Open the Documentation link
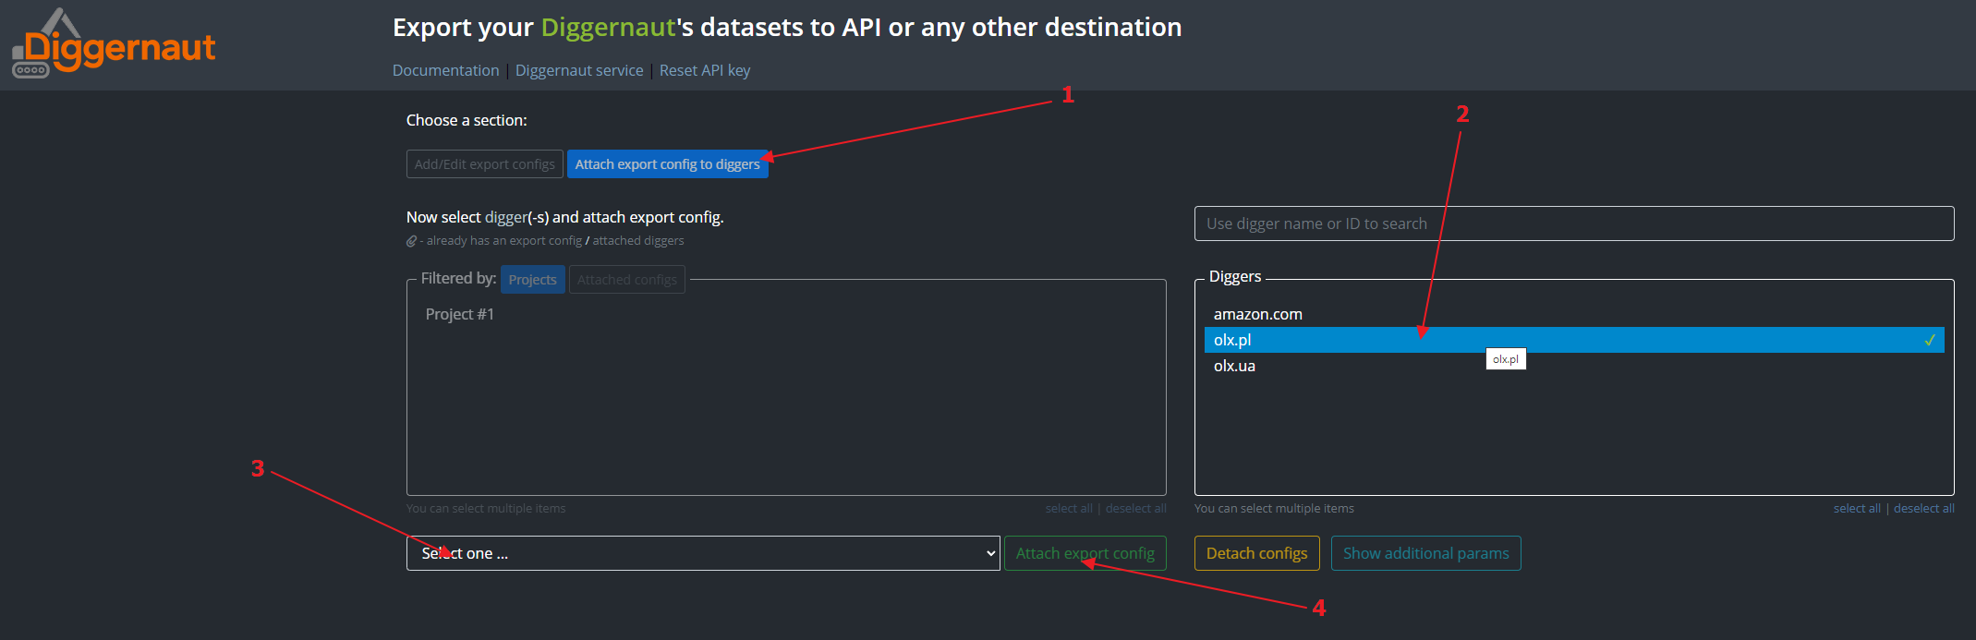The image size is (1976, 640). click(445, 70)
